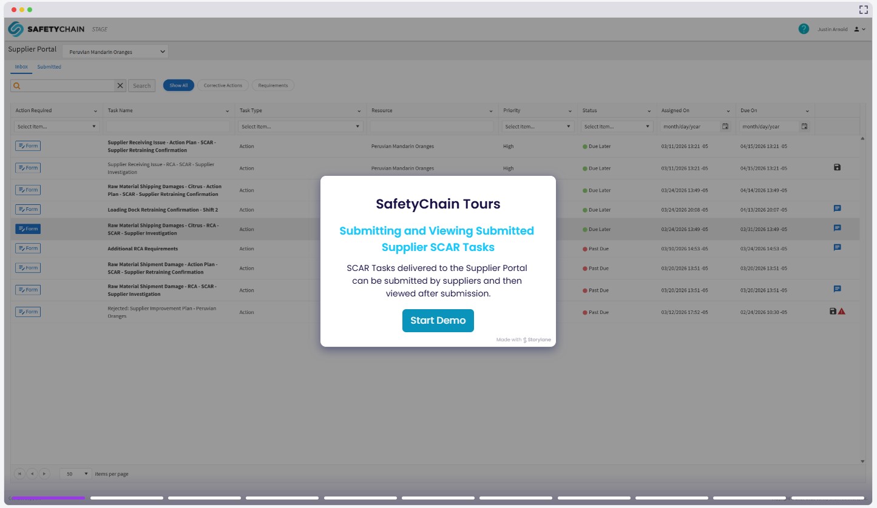Open Task Type filter Select item dropdown
The height and width of the screenshot is (508, 877).
click(301, 127)
